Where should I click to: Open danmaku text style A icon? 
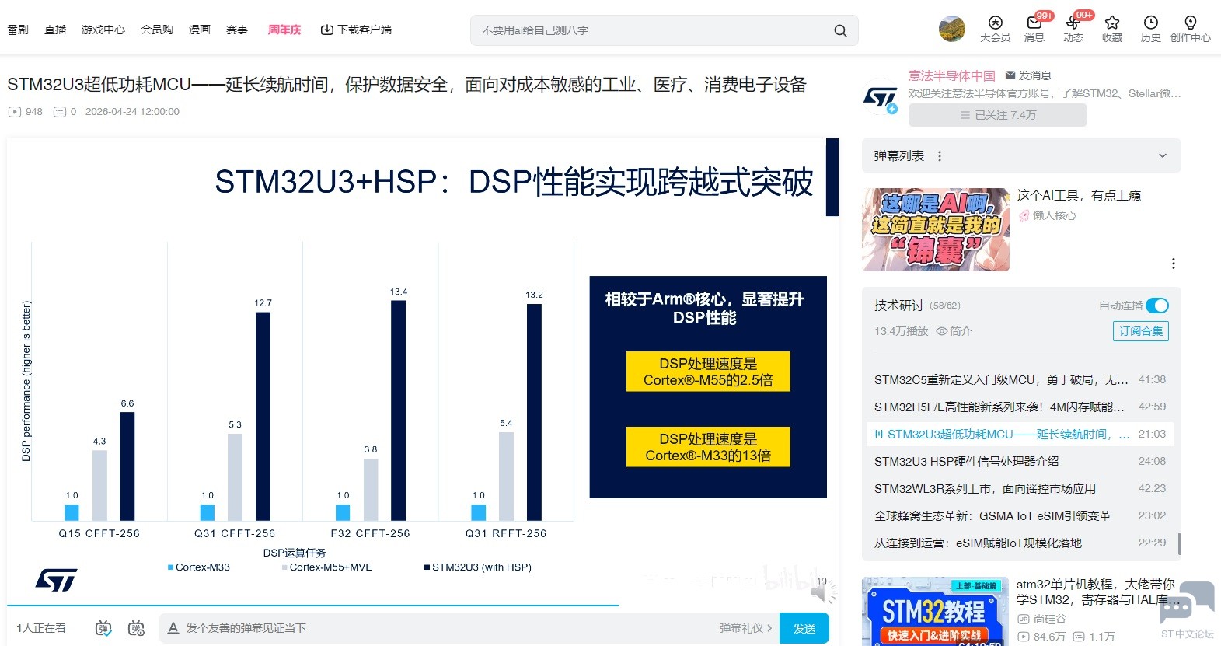173,628
